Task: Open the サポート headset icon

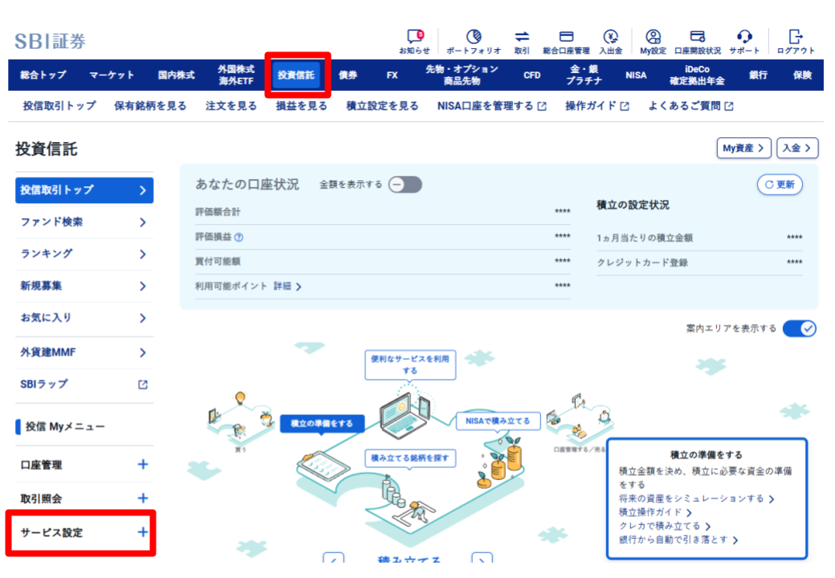Action: [744, 37]
